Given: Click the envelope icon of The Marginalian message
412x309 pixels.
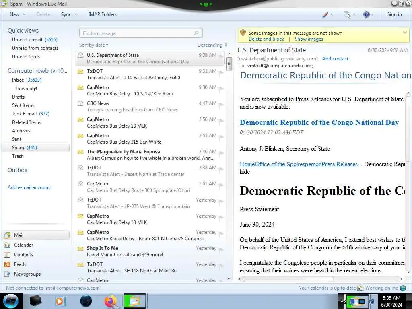Looking at the screenshot, I should [x=80, y=152].
